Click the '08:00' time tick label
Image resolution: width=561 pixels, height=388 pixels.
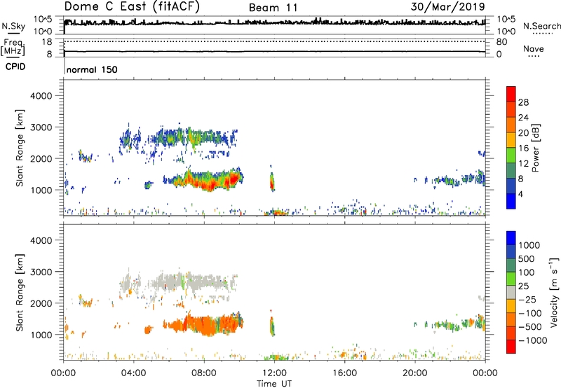pyautogui.click(x=204, y=373)
